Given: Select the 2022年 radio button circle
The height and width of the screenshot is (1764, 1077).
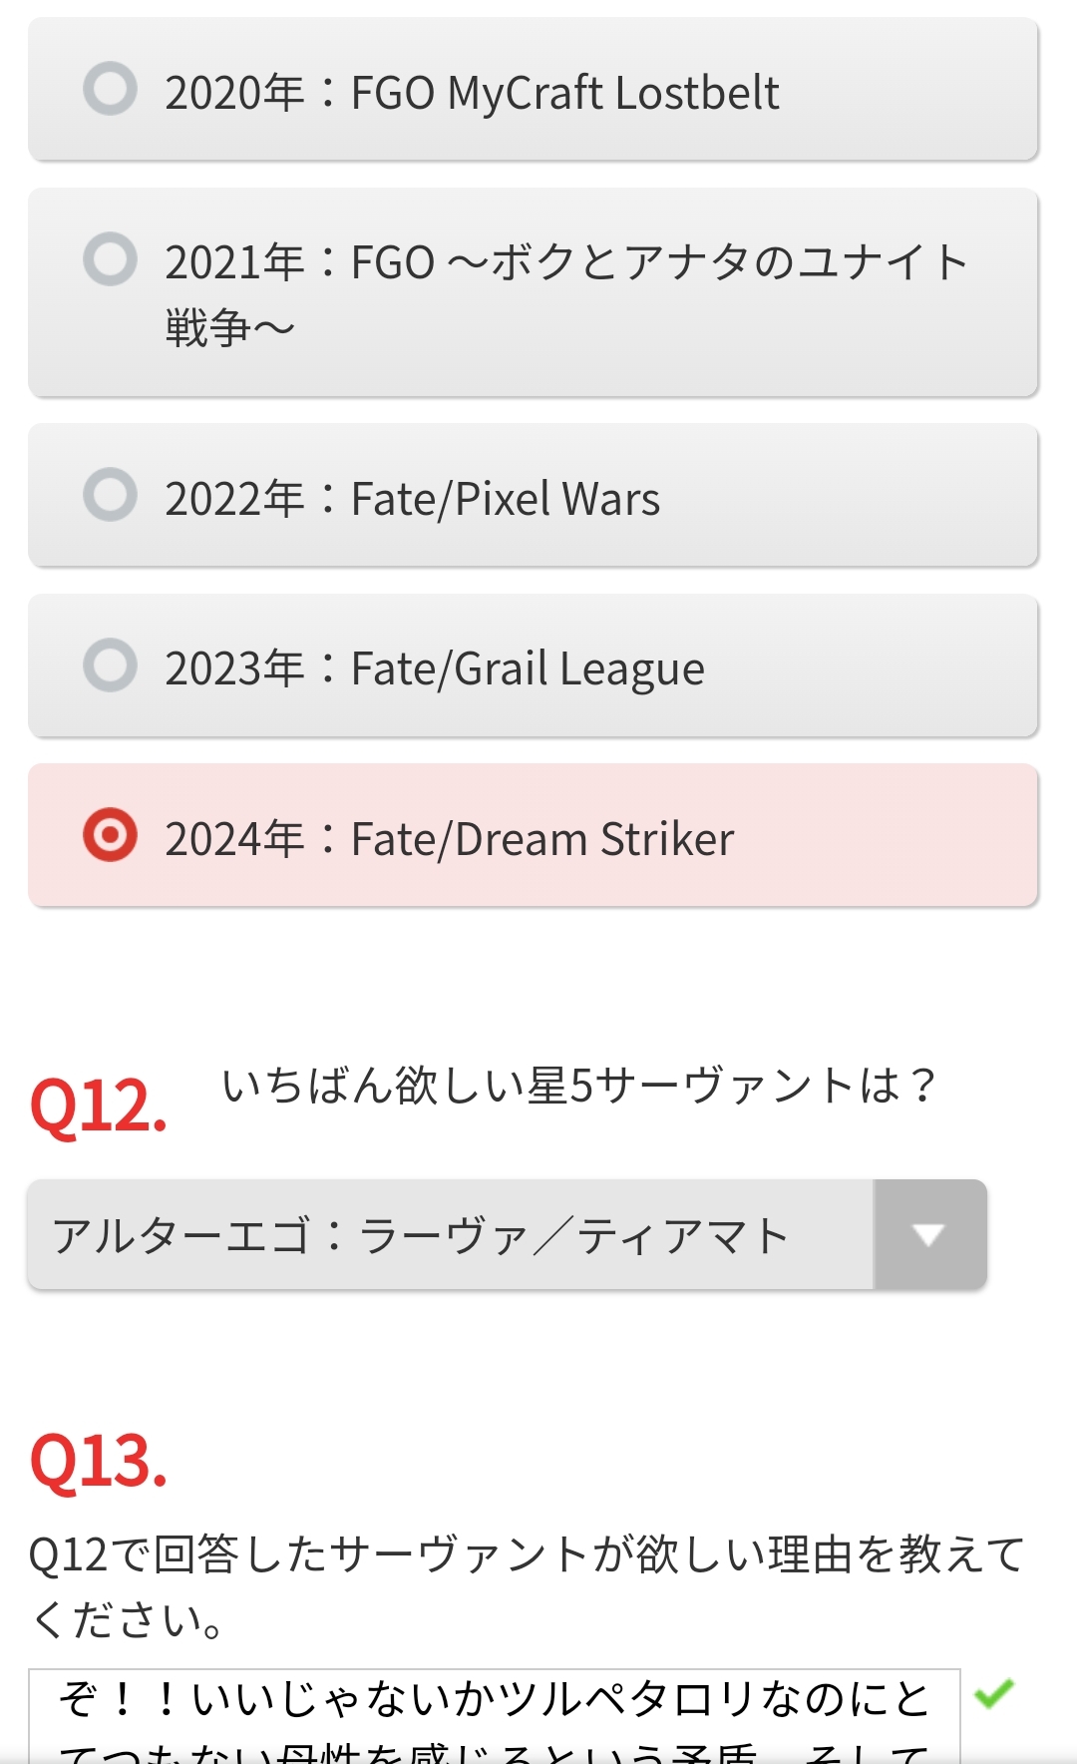Looking at the screenshot, I should click(110, 495).
